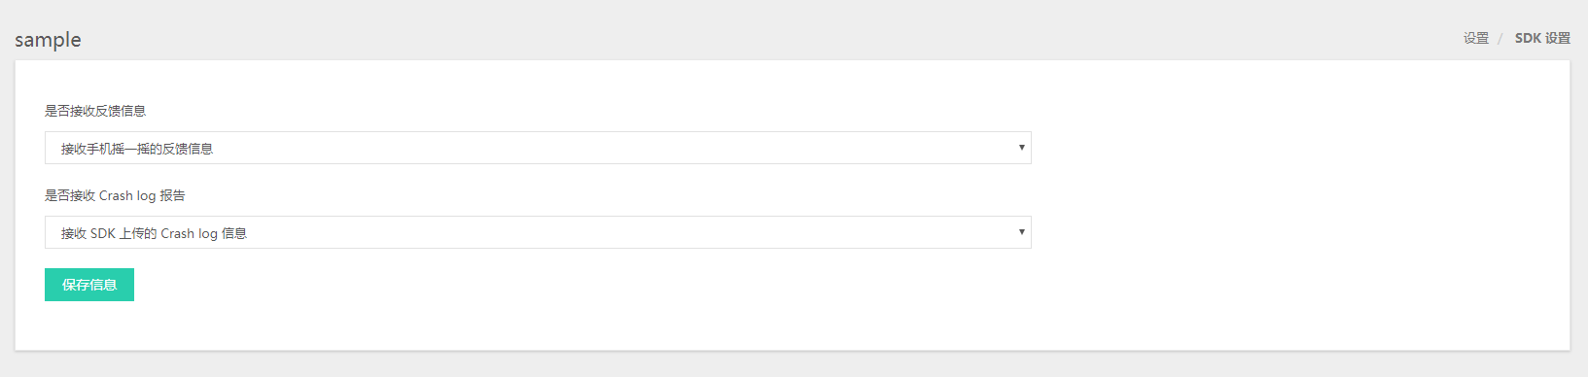
Task: Select the 接收 SDK 上传的 Crash log 信息 text
Action: [x=154, y=233]
